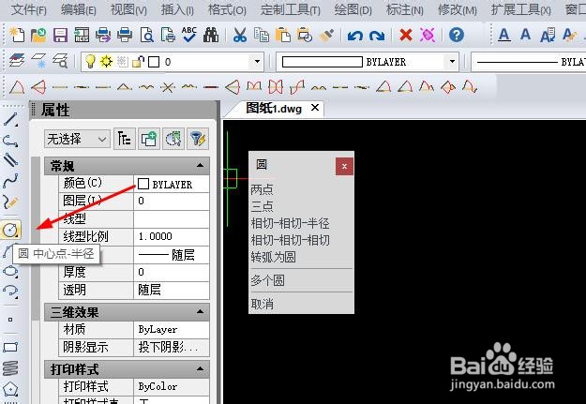The image size is (586, 404).
Task: Open the BYLAYER color dropdown
Action: point(452,61)
